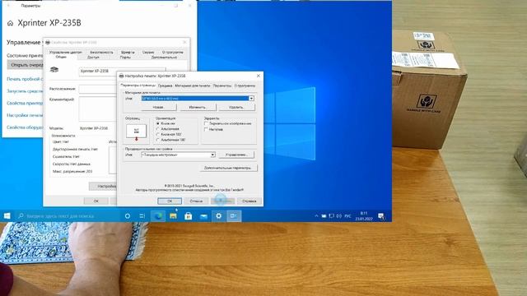Switch to the Материал для печати tab

click(192, 86)
